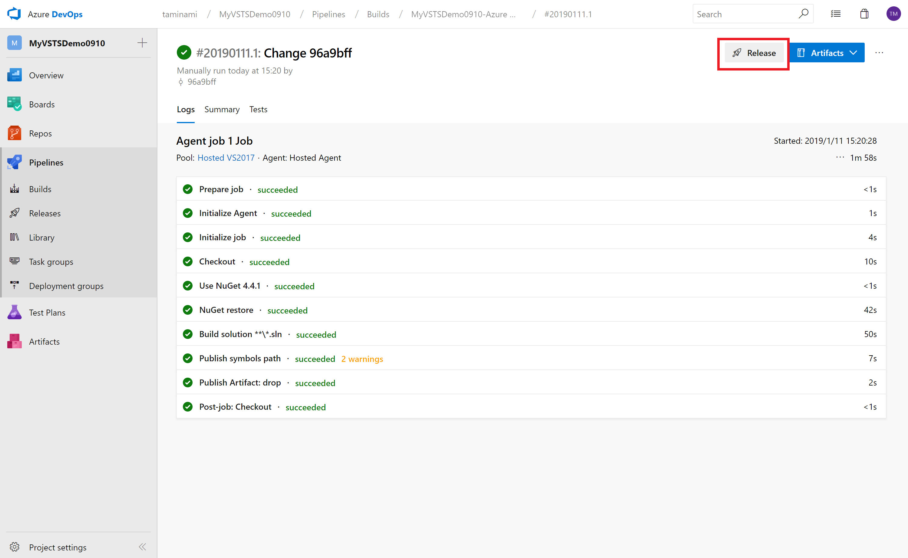Open the Hosted VS2017 pool link
Screen dimensions: 908x558
click(x=226, y=158)
